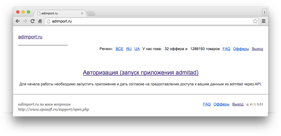
Task: Open Офферы in top navigation
Action: [241, 49]
